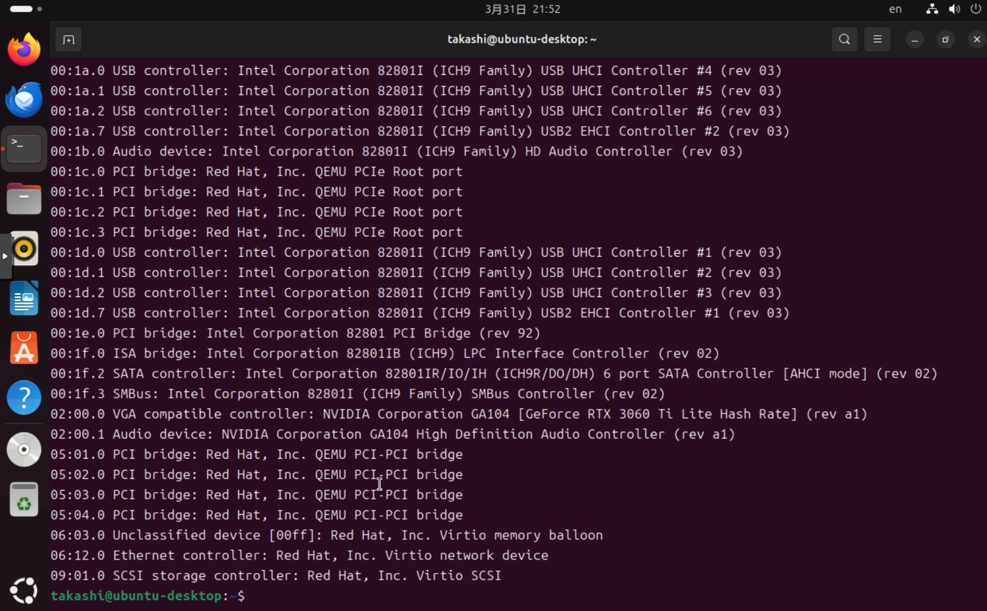The image size is (987, 611).
Task: Click the NVIDIA GA104 High Definition Audio line
Action: [x=393, y=435]
